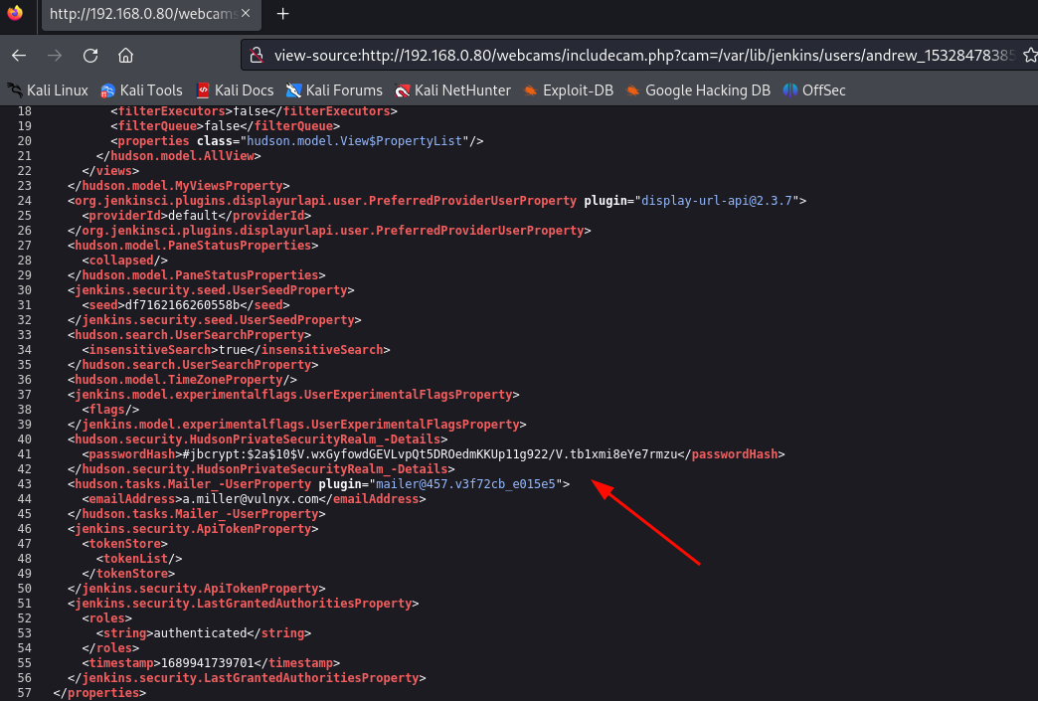Screen dimensions: 1038x701
Task: Open Google Hacking DB bookmark
Action: 698,90
